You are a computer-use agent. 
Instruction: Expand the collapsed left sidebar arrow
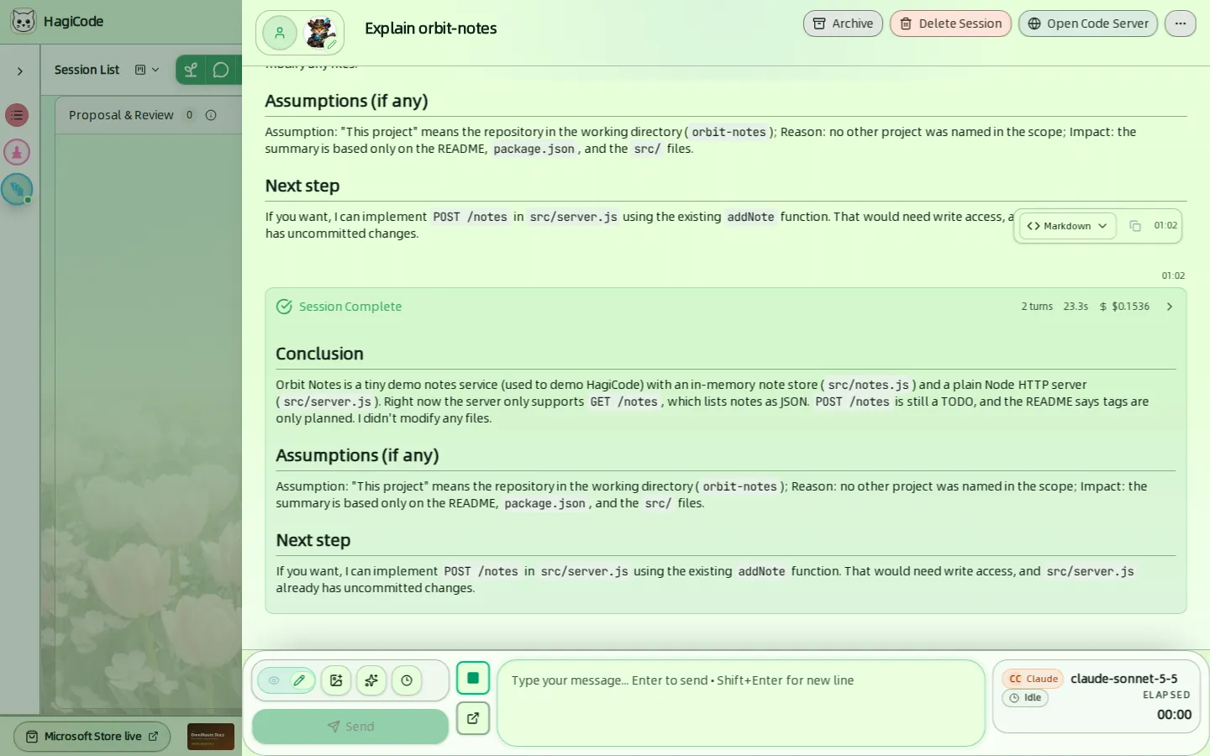tap(20, 71)
